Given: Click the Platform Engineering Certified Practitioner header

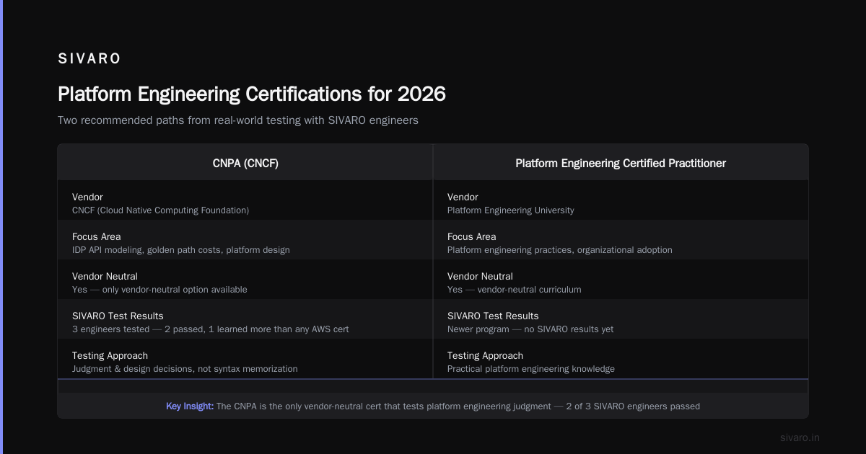Looking at the screenshot, I should coord(621,164).
